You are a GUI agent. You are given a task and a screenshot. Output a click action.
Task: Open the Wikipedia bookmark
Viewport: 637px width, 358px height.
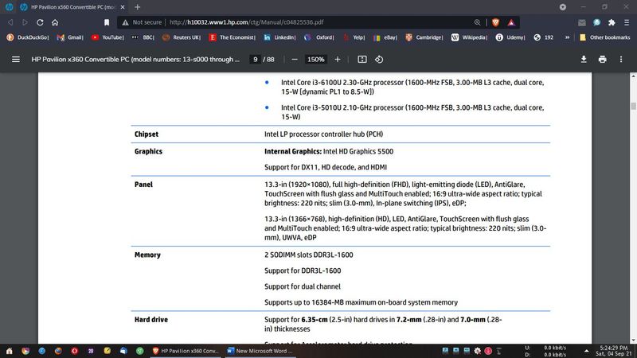469,37
